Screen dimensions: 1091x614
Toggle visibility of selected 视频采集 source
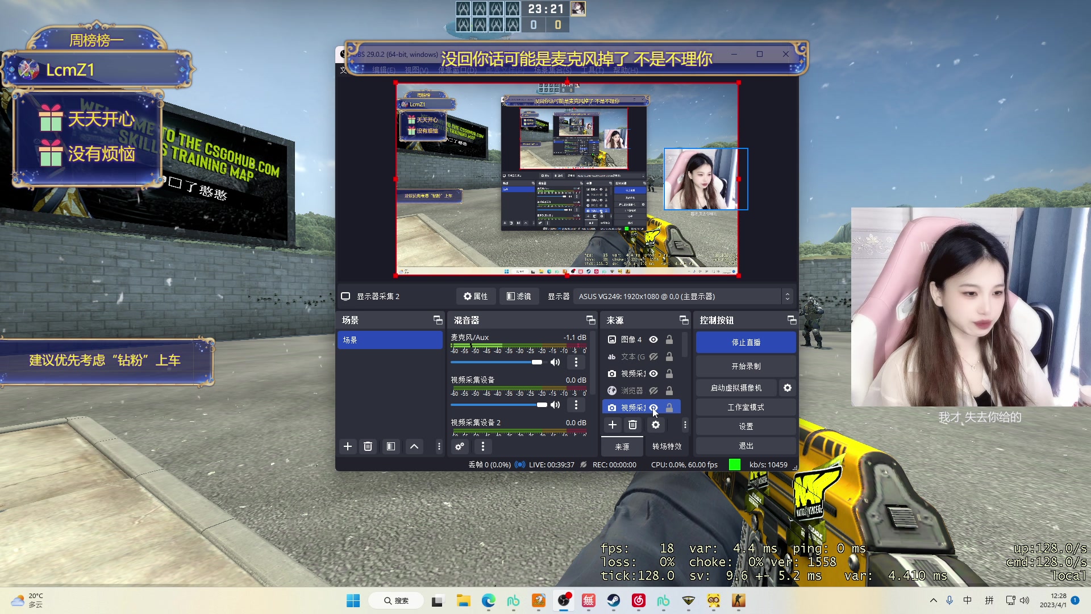pyautogui.click(x=653, y=408)
